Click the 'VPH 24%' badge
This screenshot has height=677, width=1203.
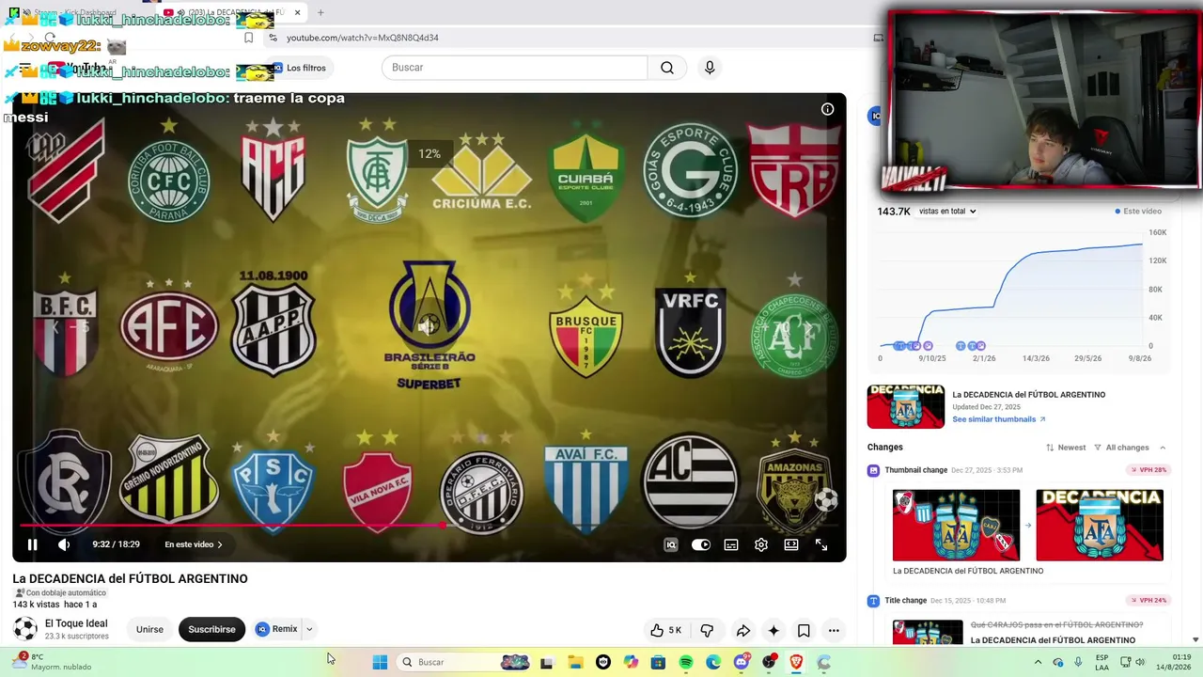click(x=1147, y=601)
